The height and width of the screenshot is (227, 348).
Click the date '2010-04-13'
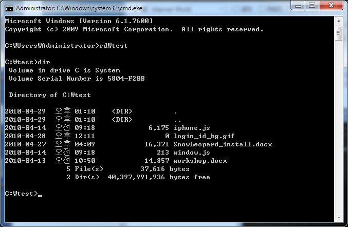[x=25, y=161]
